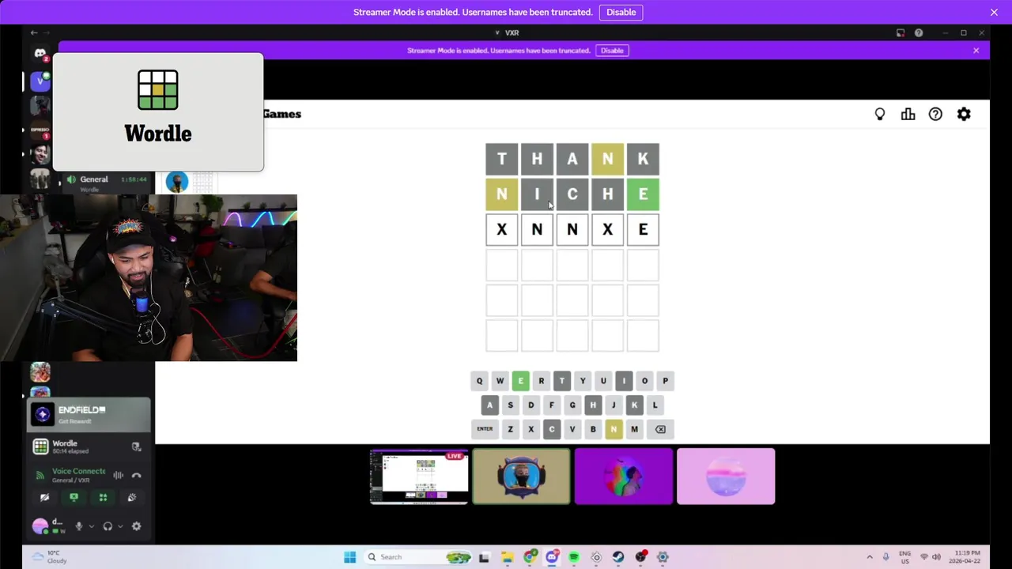The height and width of the screenshot is (569, 1012).
Task: Go back with Discord back arrow
Action: 33,33
